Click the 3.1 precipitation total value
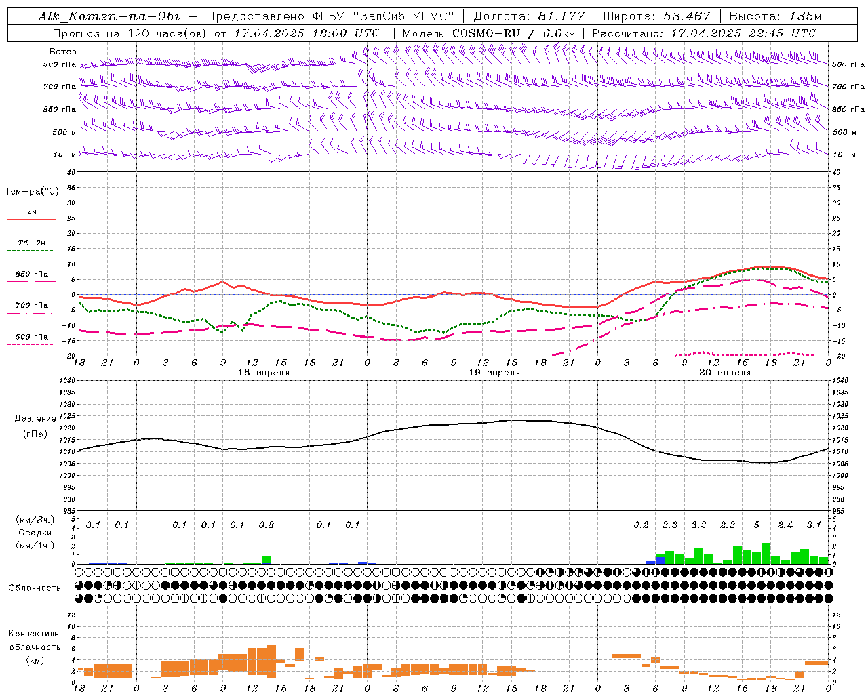This screenshot has height=694, width=868. coord(814,525)
